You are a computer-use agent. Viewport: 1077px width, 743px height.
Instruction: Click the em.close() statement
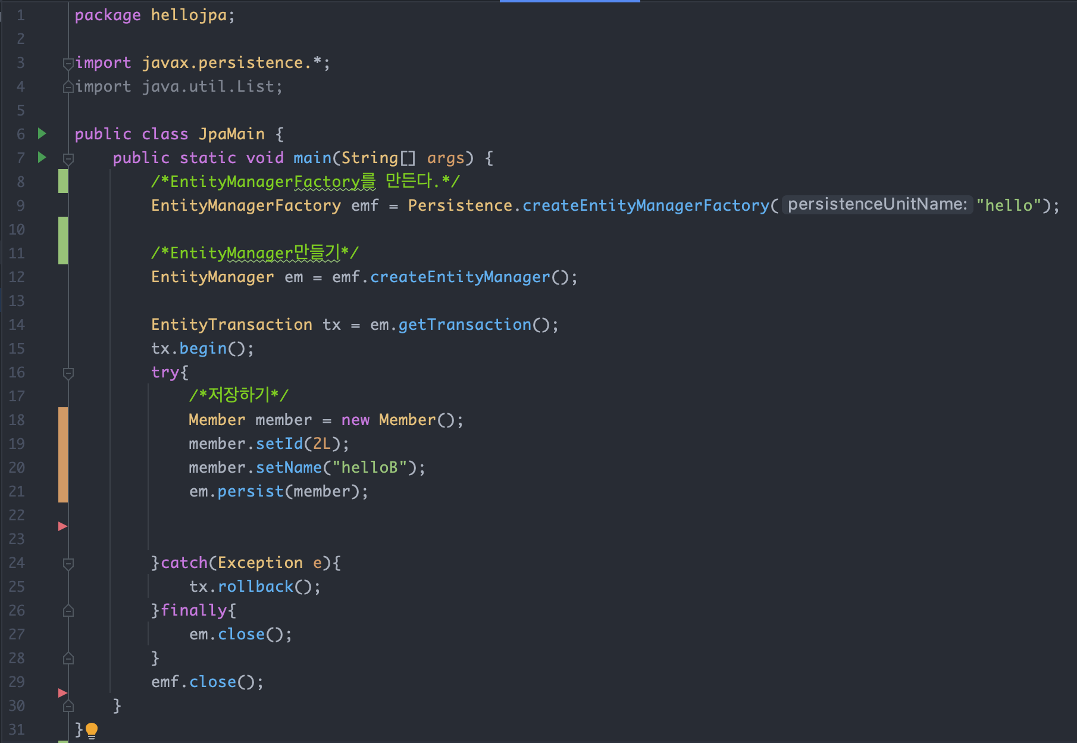pyautogui.click(x=241, y=634)
